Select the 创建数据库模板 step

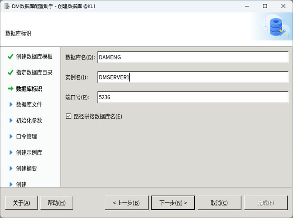[x=34, y=56]
